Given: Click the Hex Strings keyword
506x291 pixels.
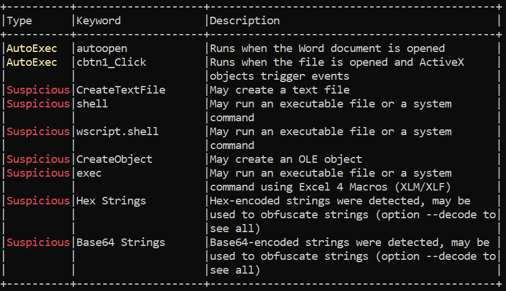Looking at the screenshot, I should click(111, 201).
